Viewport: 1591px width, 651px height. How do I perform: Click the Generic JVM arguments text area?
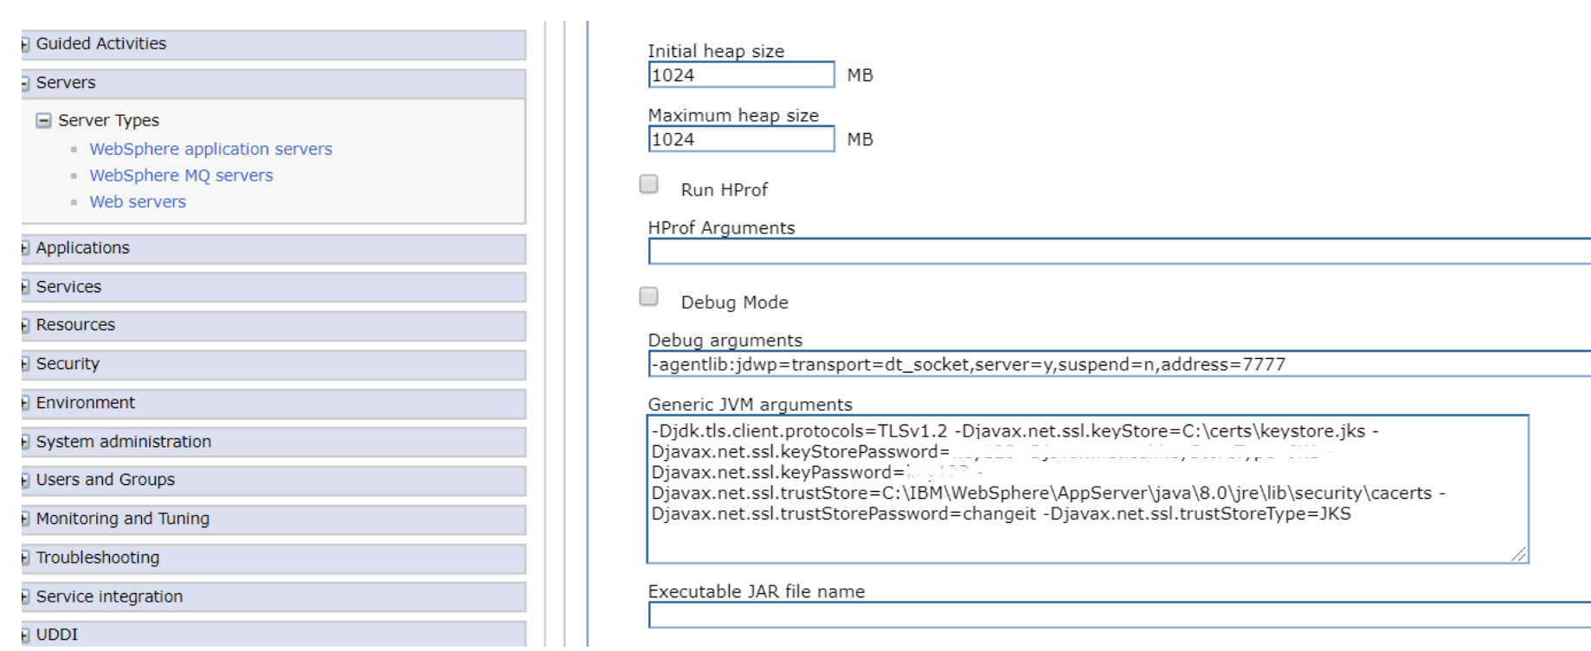[x=1088, y=489]
